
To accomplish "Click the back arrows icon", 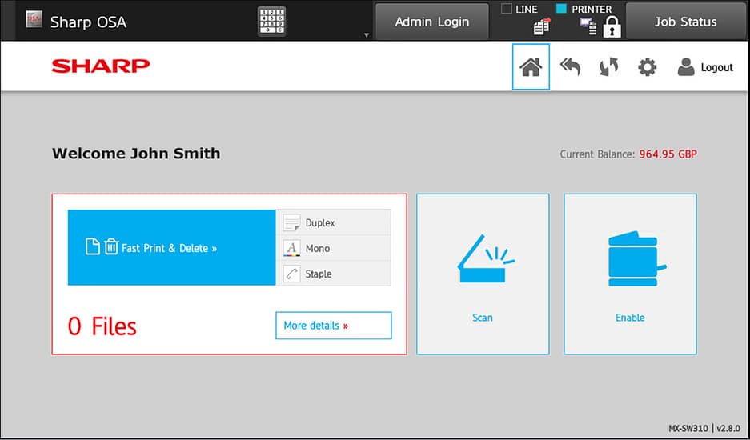I will point(570,67).
